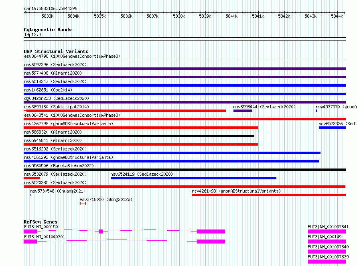
Task: Select the nsv4261093 red variant bar
Action: pyautogui.click(x=269, y=195)
